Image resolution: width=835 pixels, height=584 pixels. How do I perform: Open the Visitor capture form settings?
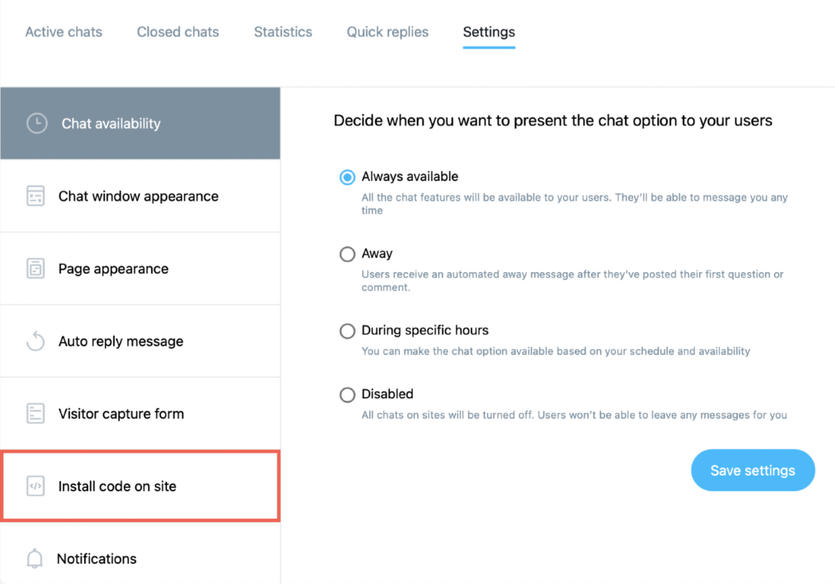coord(140,414)
